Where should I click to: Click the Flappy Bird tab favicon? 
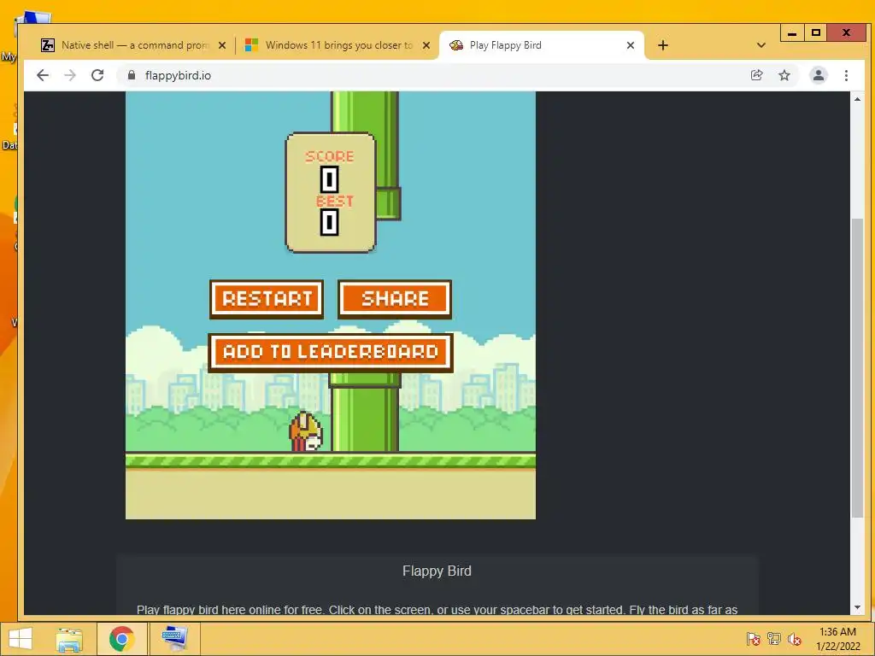pos(456,45)
